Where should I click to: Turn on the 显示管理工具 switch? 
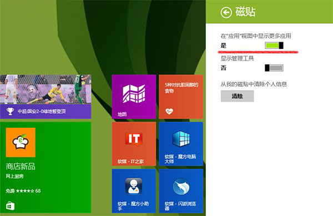[x=274, y=68]
